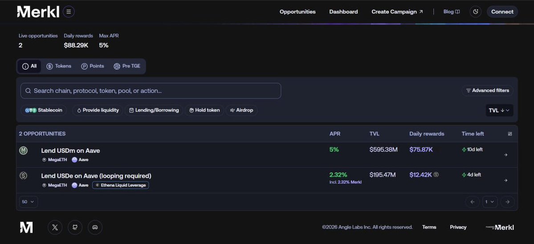This screenshot has width=534, height=244.
Task: Click the $595.38M TVL value
Action: pos(383,149)
